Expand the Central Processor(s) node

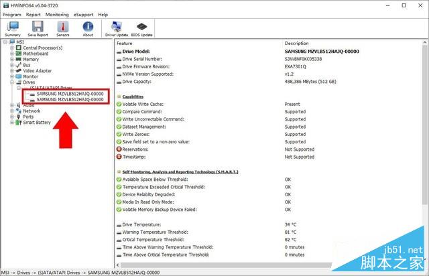[12, 48]
